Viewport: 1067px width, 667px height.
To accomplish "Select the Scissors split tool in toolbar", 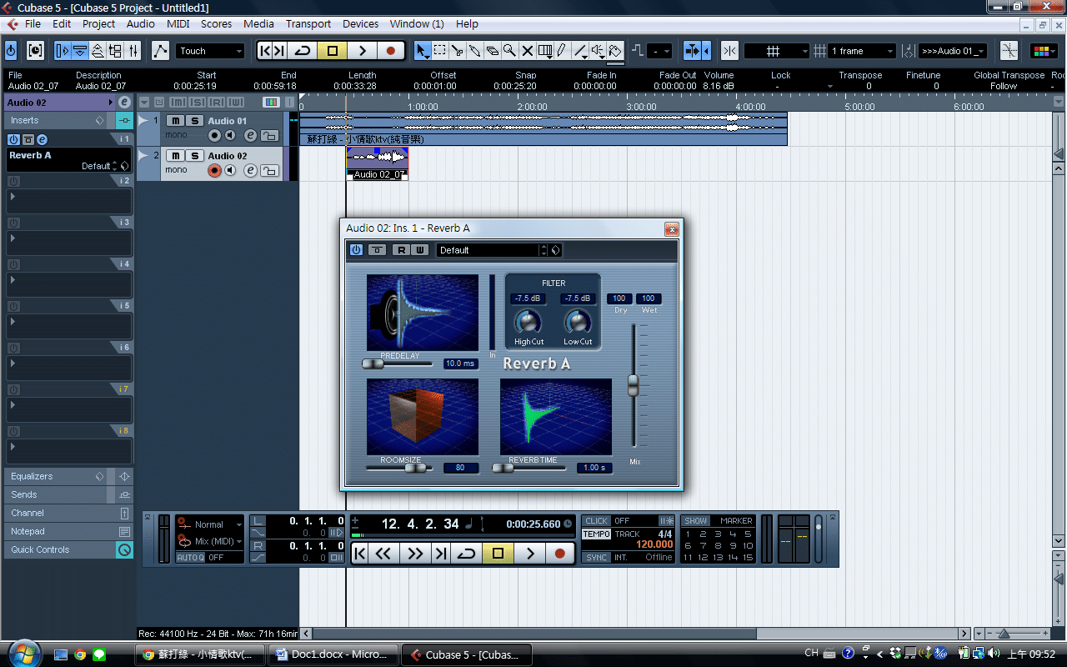I will 458,51.
